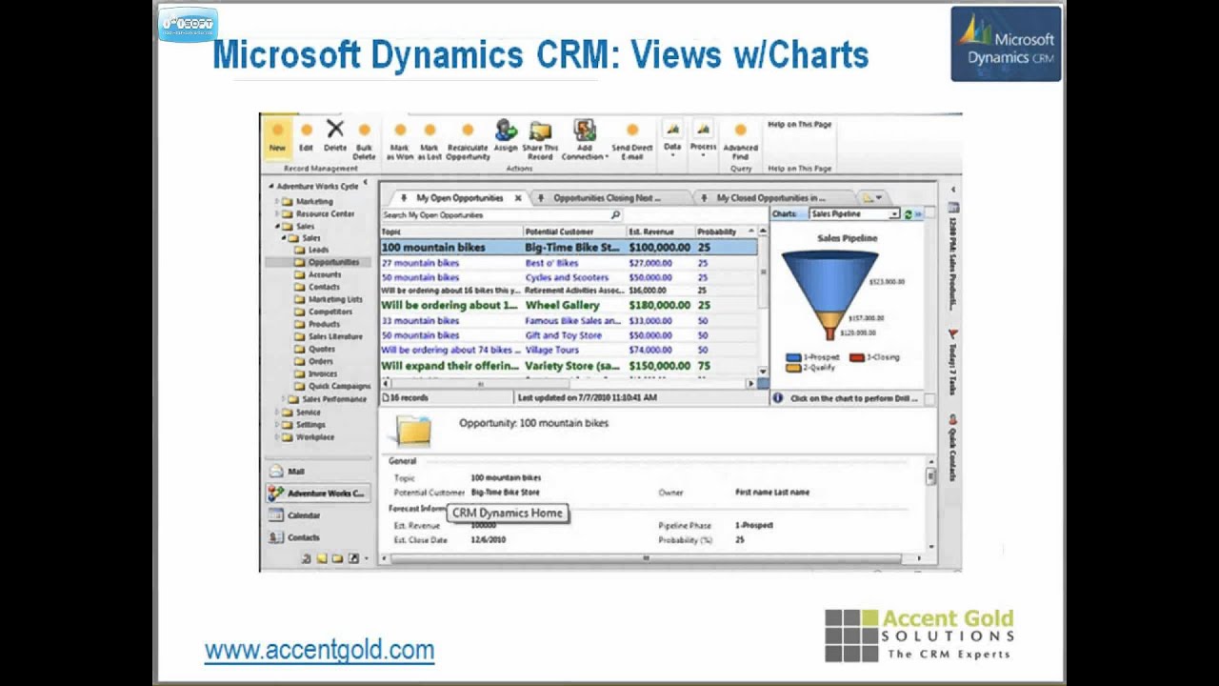Select the Village Tours row
Image resolution: width=1219 pixels, height=686 pixels.
tap(569, 351)
